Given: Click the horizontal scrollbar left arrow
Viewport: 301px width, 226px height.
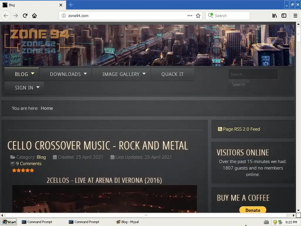Looking at the screenshot, I should [x=2, y=215].
